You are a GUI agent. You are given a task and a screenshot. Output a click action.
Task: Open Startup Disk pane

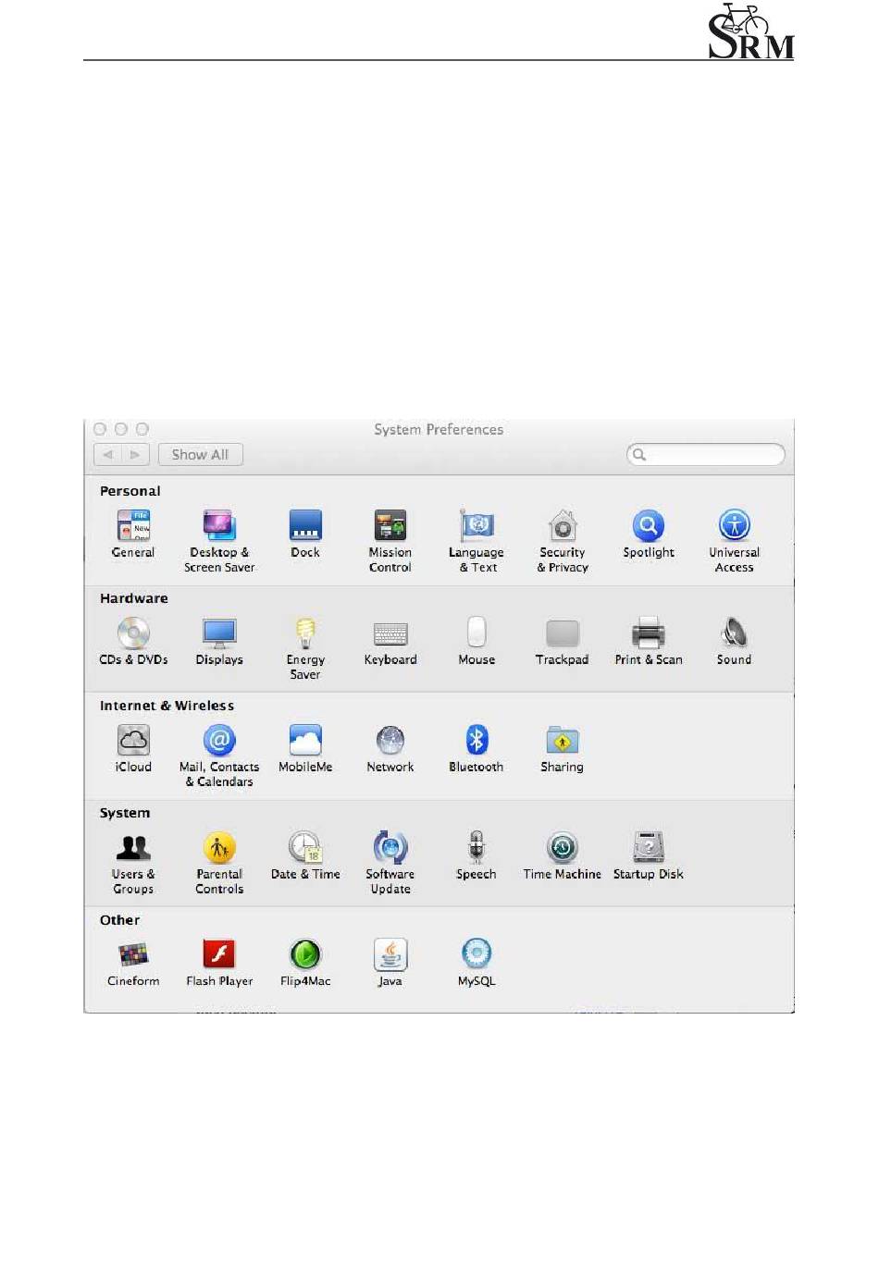[649, 855]
